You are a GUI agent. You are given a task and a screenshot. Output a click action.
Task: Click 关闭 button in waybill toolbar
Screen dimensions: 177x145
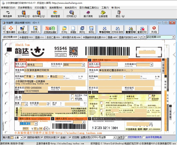tap(154, 29)
